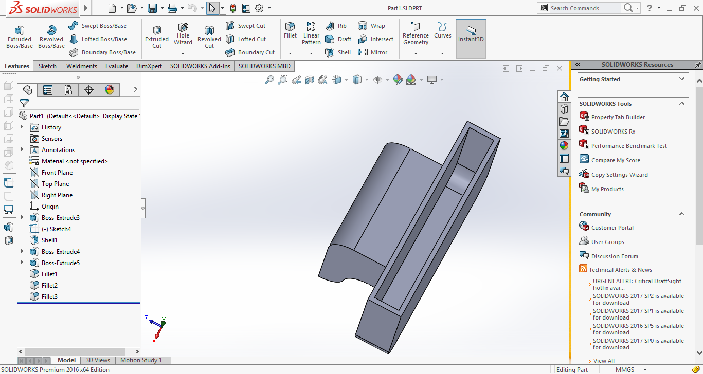Switch to the Weldments tab

(x=82, y=66)
